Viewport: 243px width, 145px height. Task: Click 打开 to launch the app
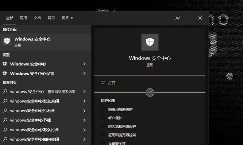tap(112, 83)
